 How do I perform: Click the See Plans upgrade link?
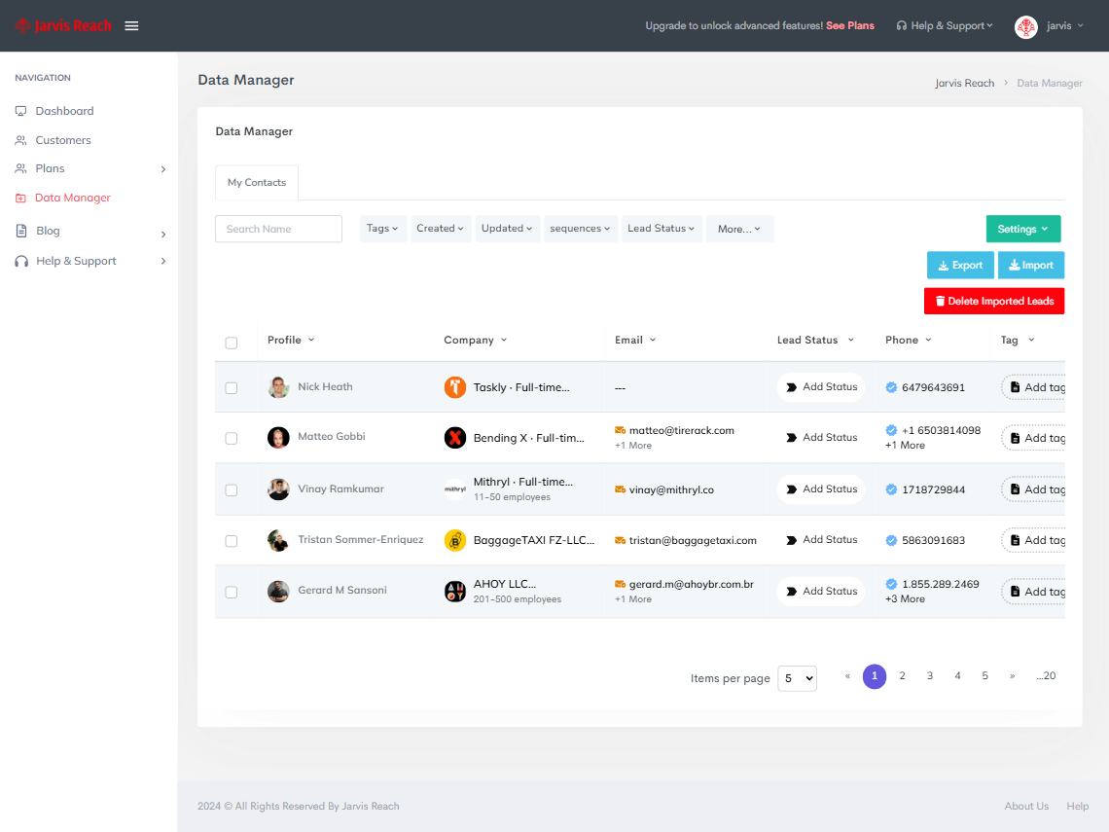pyautogui.click(x=850, y=26)
